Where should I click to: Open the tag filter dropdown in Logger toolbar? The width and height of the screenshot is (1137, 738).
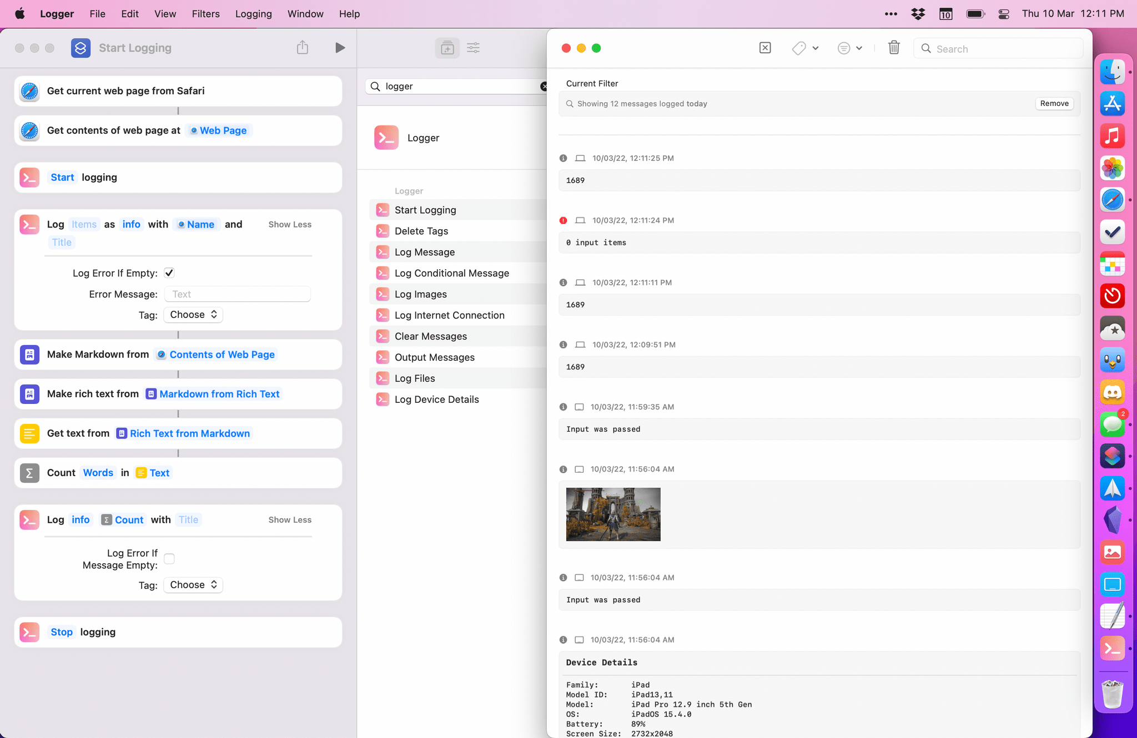(x=805, y=48)
